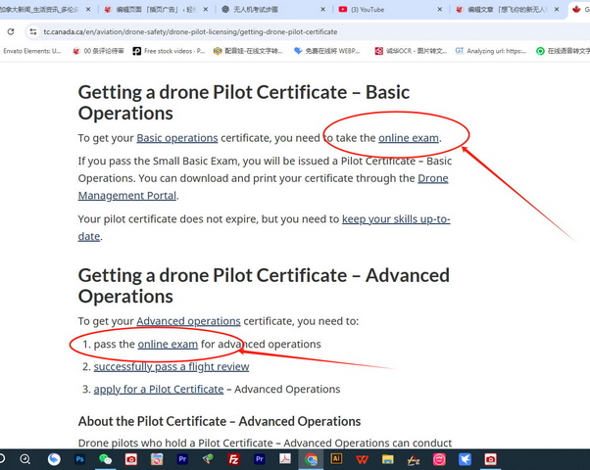Open Photoshop from the taskbar
Screen dimensions: 590x470
[80, 459]
